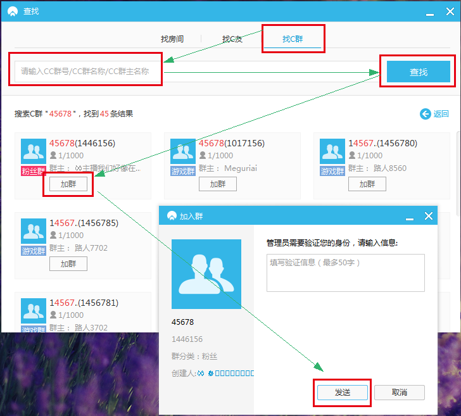Close the 加入群 dialog
Viewport: 461px width, 416px height.
429,216
